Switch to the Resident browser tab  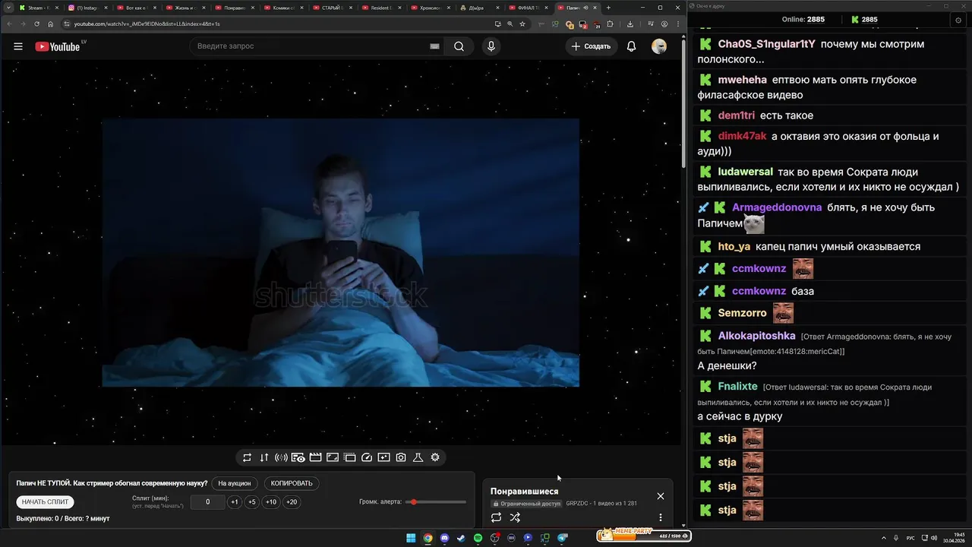tap(381, 8)
